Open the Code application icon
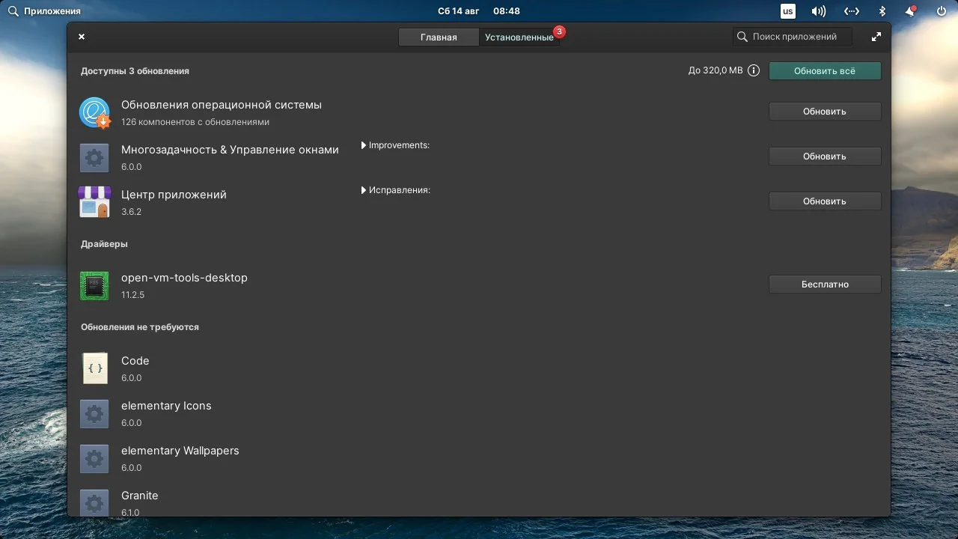958x539 pixels. [x=94, y=368]
